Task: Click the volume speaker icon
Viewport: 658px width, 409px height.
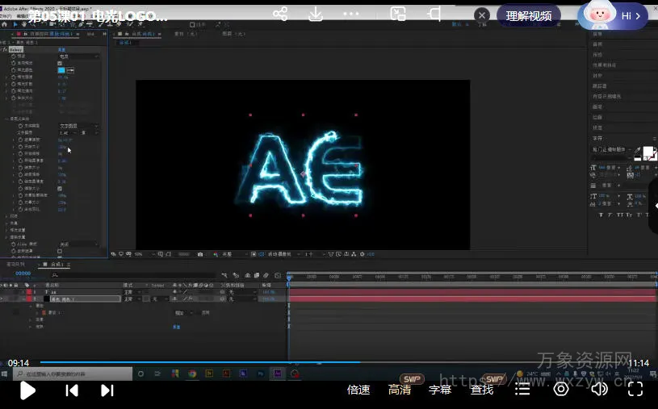Action: pyautogui.click(x=598, y=390)
